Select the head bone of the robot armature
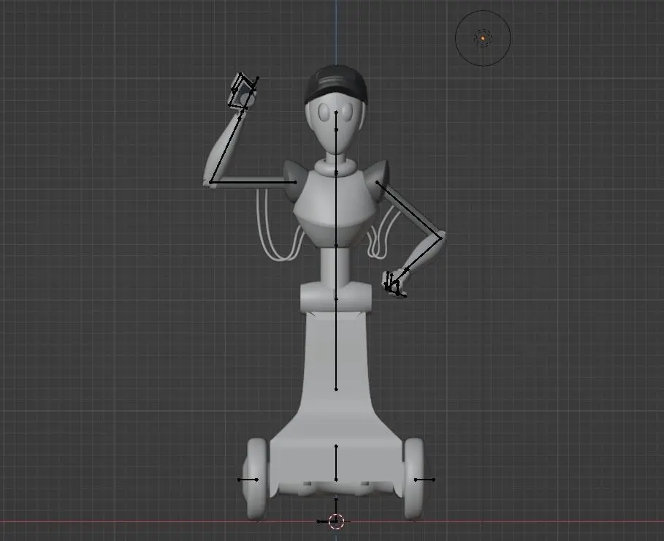This screenshot has height=541, width=664. click(336, 121)
